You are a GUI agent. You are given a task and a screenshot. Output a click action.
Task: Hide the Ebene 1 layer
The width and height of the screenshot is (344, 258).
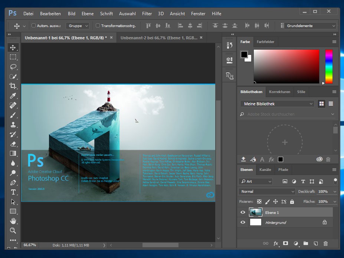coord(243,212)
